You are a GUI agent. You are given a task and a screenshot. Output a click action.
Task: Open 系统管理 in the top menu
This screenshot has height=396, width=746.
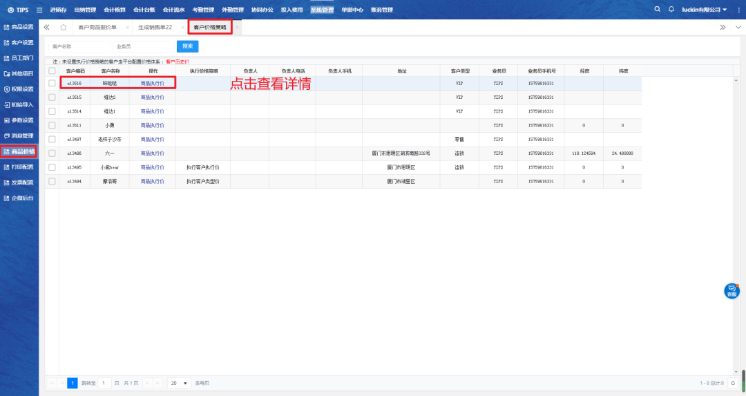(x=321, y=10)
